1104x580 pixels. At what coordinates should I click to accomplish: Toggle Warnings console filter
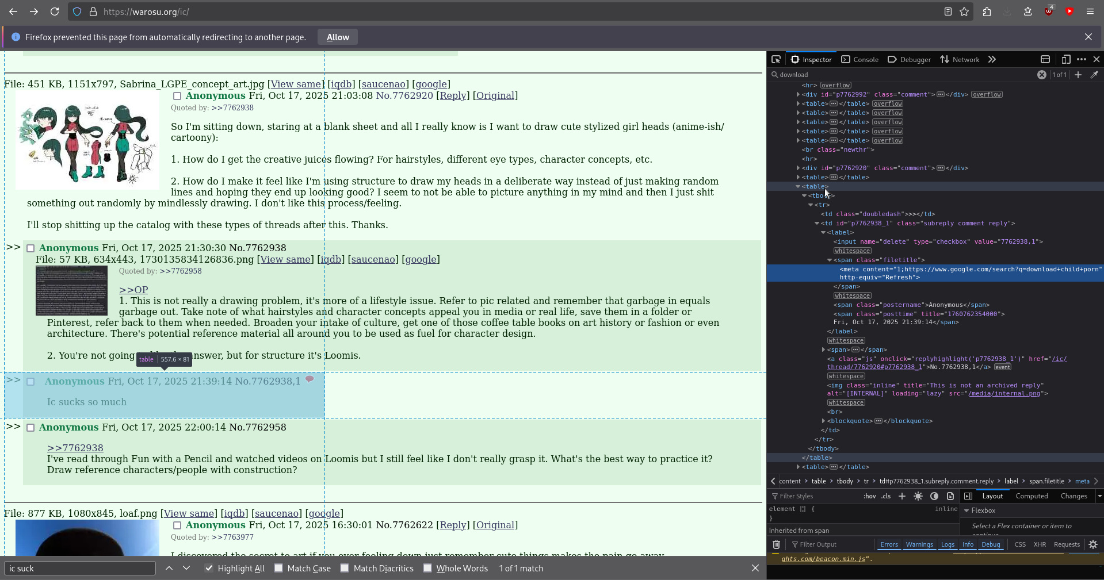[x=919, y=544]
